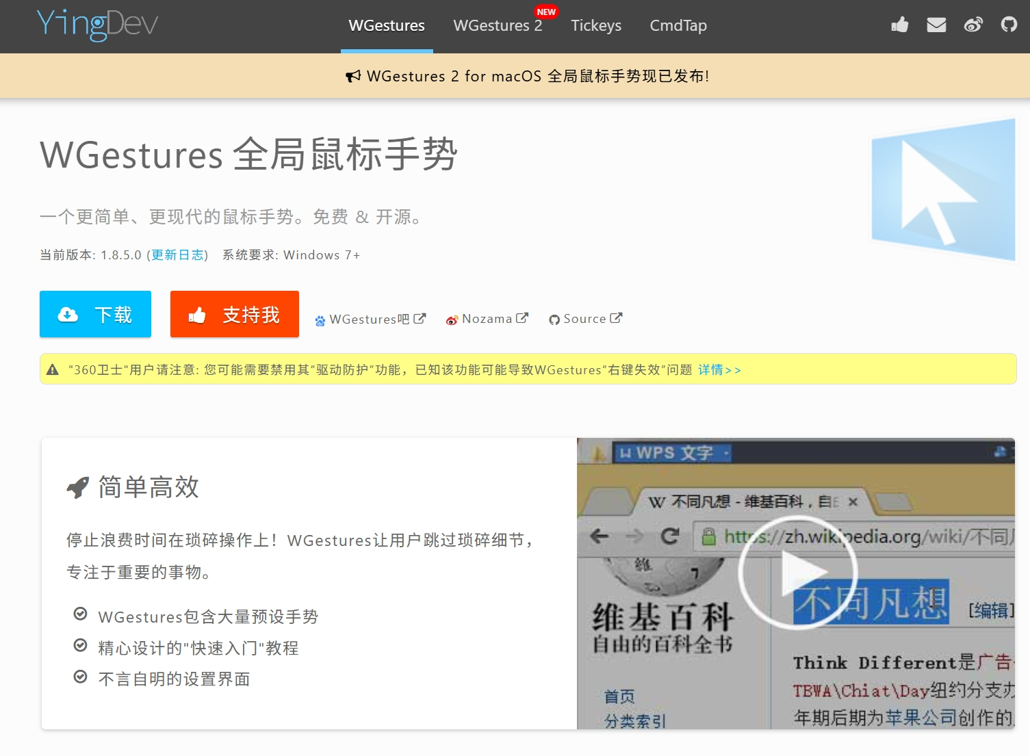Open the YingDev logo homepage
The width and height of the screenshot is (1030, 756).
click(x=97, y=25)
